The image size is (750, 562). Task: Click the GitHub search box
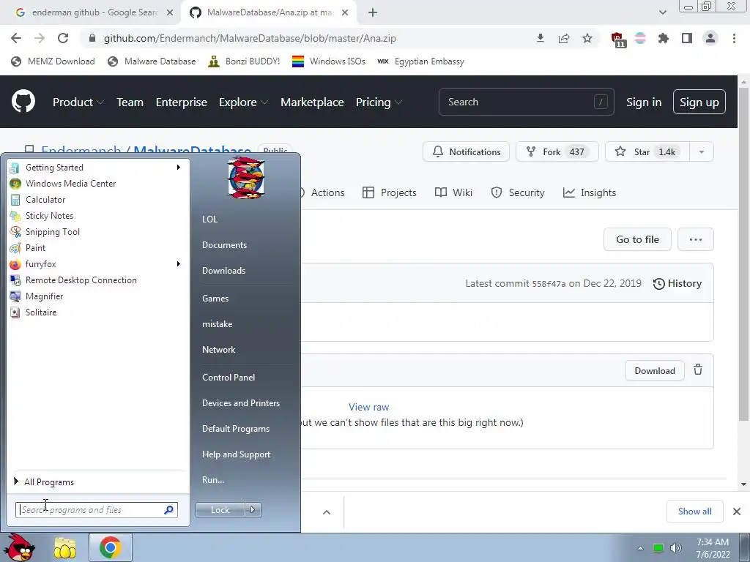(x=526, y=102)
